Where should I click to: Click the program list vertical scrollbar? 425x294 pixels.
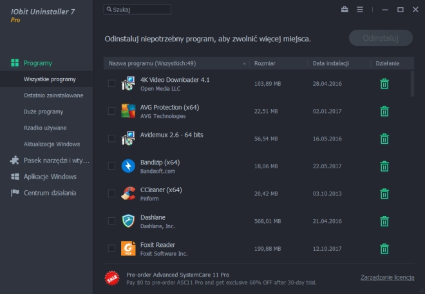(412, 84)
